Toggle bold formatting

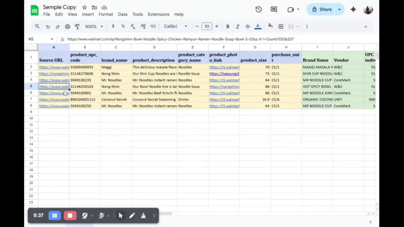point(228,27)
